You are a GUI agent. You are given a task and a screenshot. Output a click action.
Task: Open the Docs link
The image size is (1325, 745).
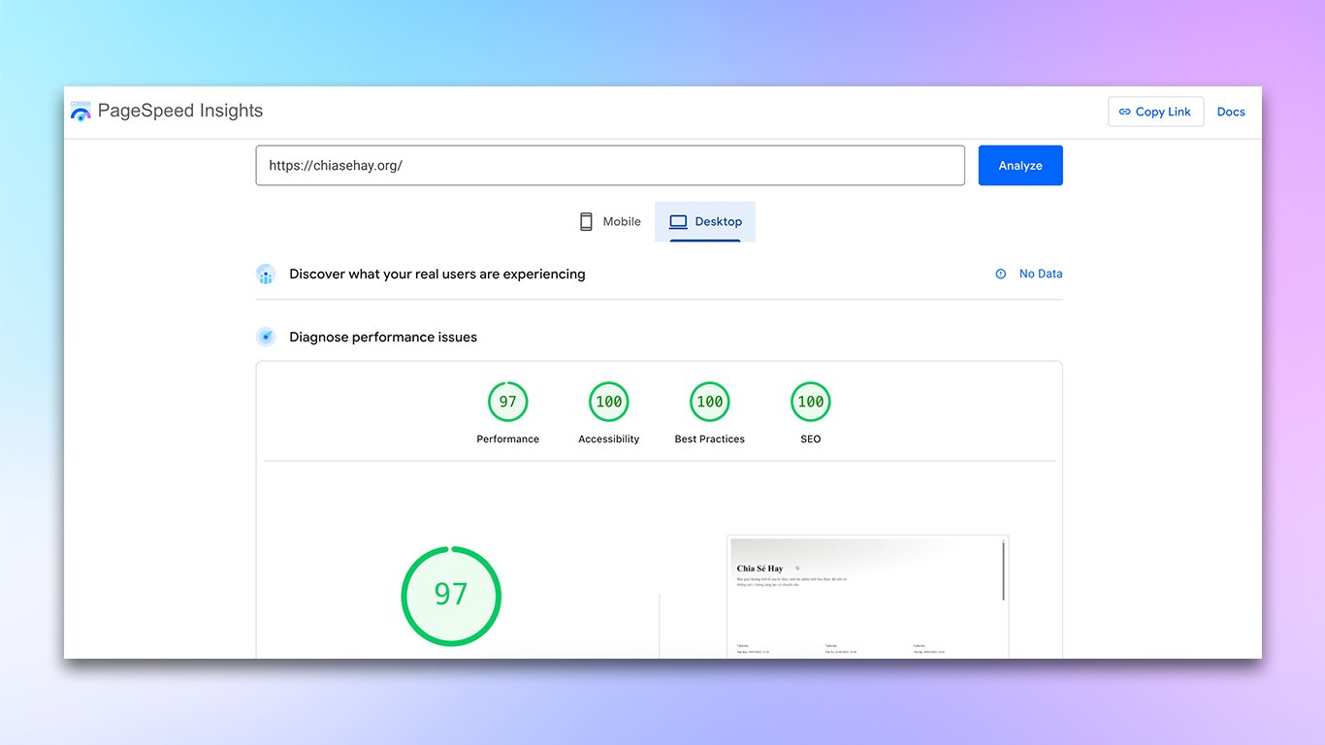(x=1230, y=112)
